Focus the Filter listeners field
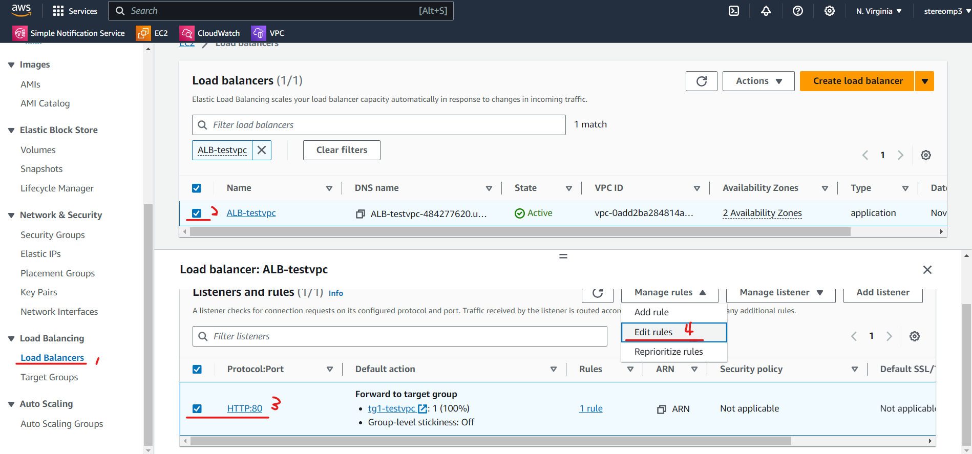Image resolution: width=972 pixels, height=454 pixels. pos(400,336)
